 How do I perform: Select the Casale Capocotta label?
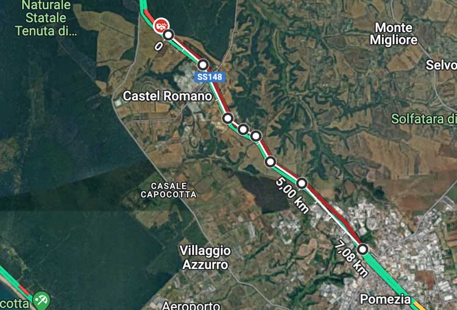[168, 190]
